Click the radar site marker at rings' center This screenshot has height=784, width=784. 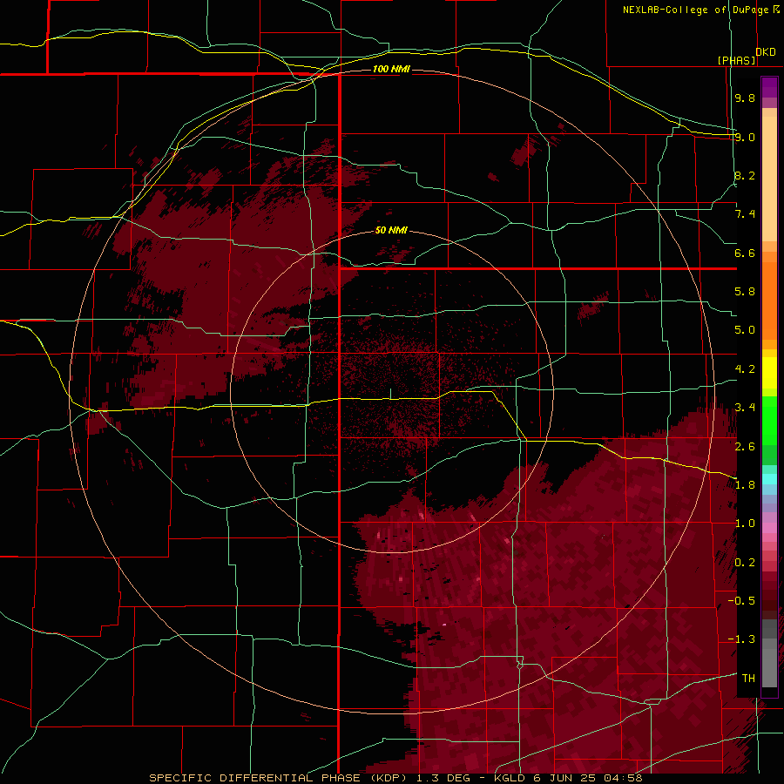click(391, 393)
